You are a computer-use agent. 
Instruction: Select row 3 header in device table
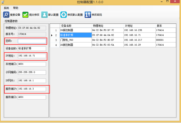pos(55,40)
